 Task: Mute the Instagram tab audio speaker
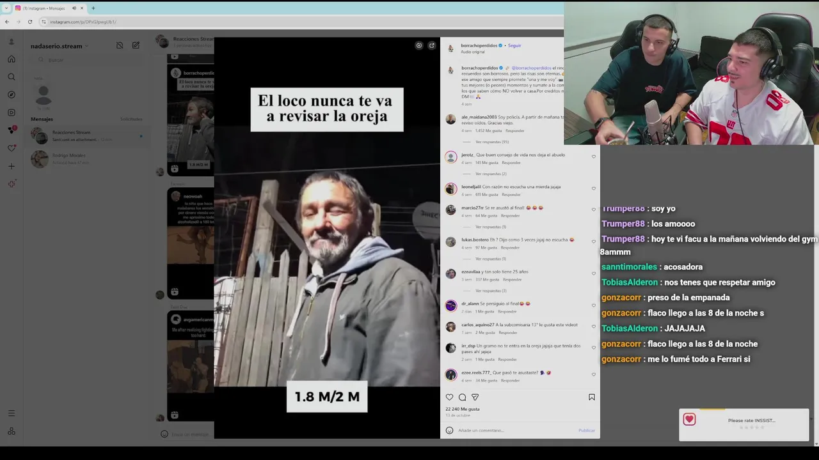point(74,8)
